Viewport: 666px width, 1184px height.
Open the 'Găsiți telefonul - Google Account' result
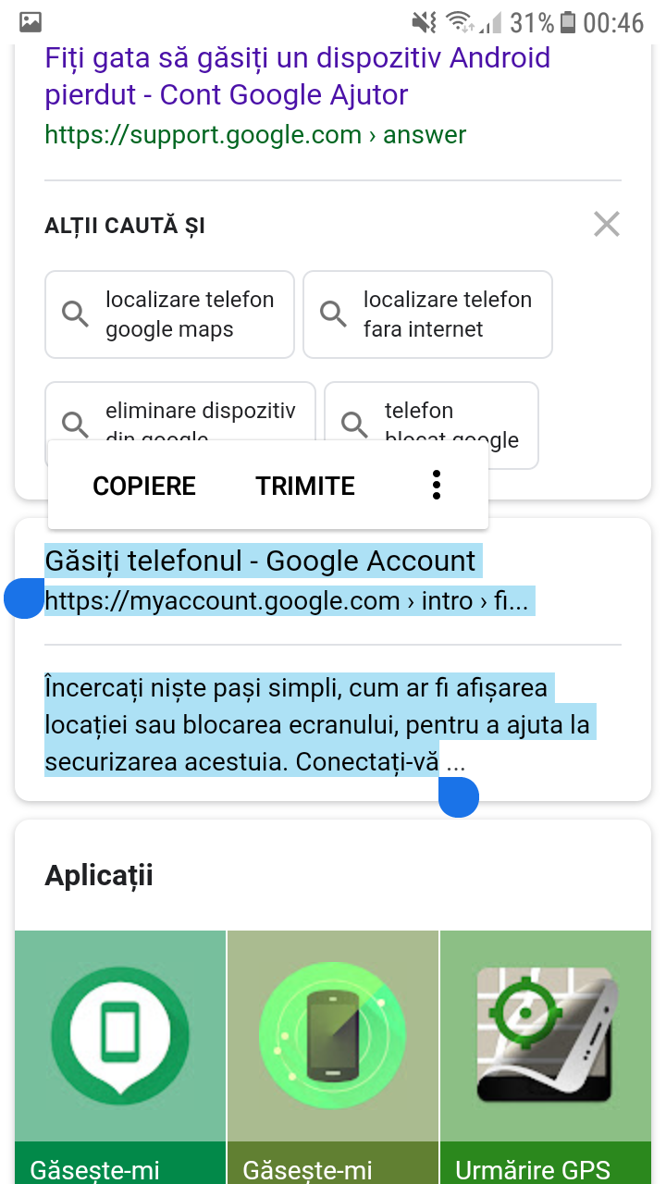(260, 561)
